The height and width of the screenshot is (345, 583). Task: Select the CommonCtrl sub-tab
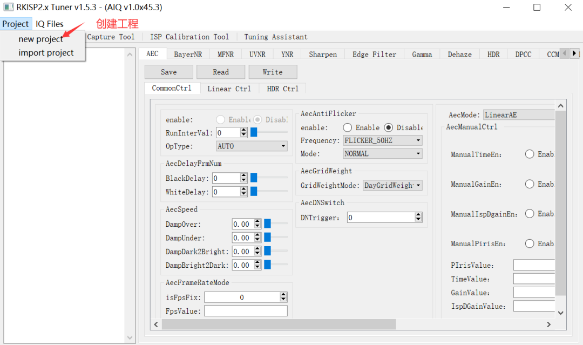coord(172,88)
